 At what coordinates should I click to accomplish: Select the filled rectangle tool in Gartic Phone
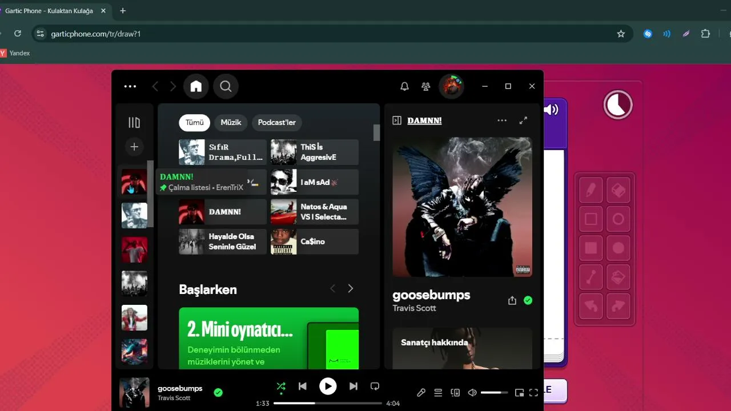tap(591, 248)
